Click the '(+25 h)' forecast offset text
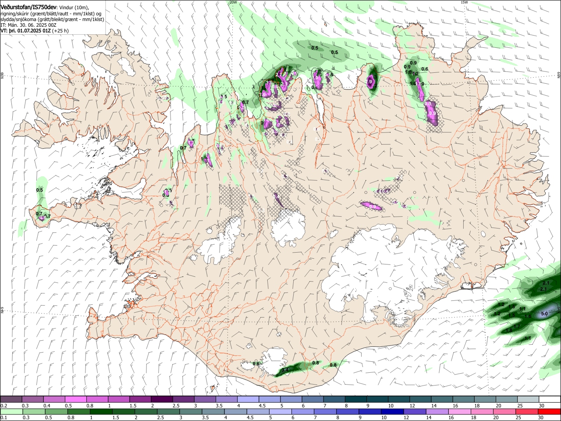 coord(61,31)
